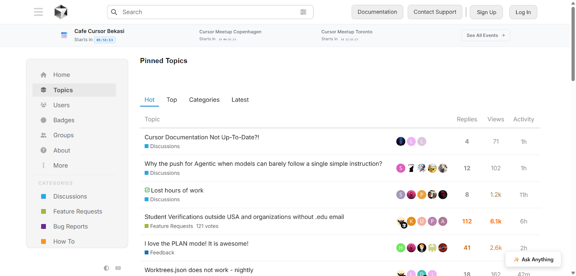This screenshot has width=576, height=276.
Task: Select Topics in the sidebar
Action: (74, 90)
